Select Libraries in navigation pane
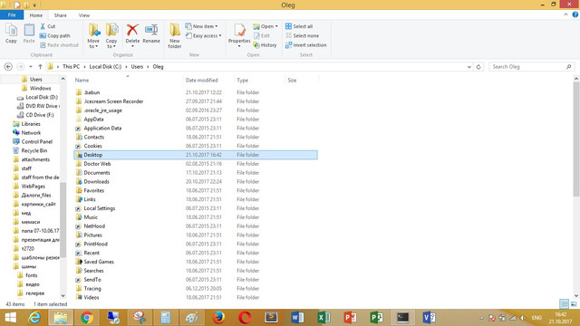This screenshot has height=326, width=580. [31, 124]
